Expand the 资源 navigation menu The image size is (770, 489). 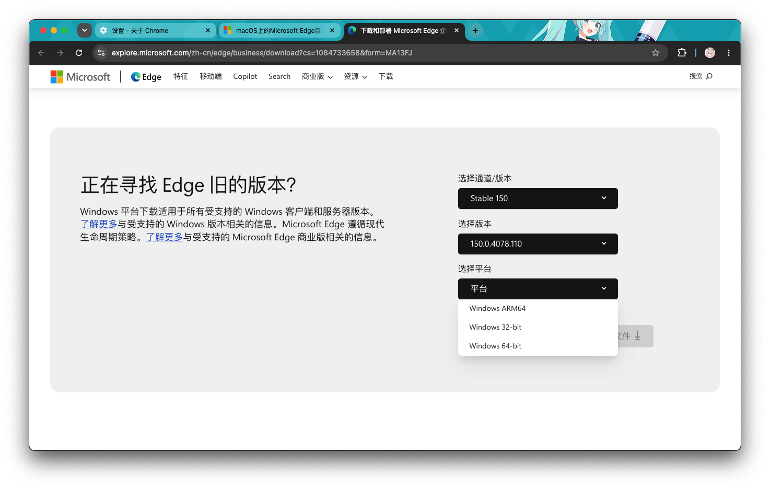pyautogui.click(x=355, y=76)
